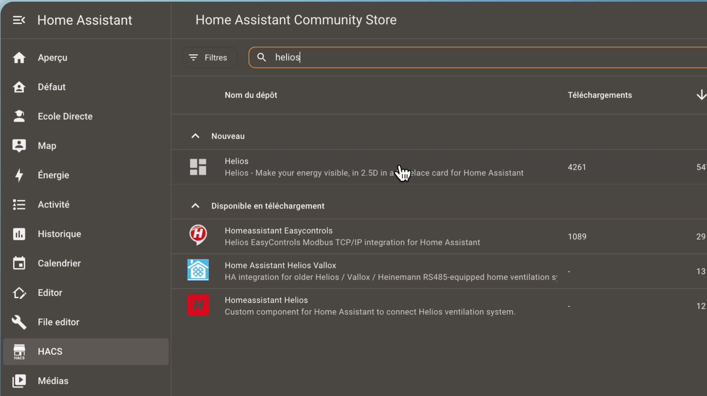Viewport: 707px width, 396px height.
Task: Open the Helios repository row
Action: click(x=439, y=167)
